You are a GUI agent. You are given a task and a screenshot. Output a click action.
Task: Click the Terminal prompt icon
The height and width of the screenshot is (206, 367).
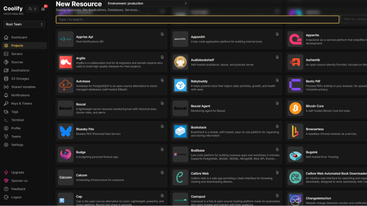point(6,120)
